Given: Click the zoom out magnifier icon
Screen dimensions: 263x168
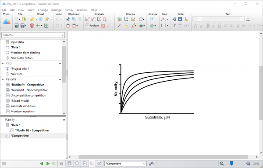Looking at the screenshot, I should pyautogui.click(x=222, y=164).
